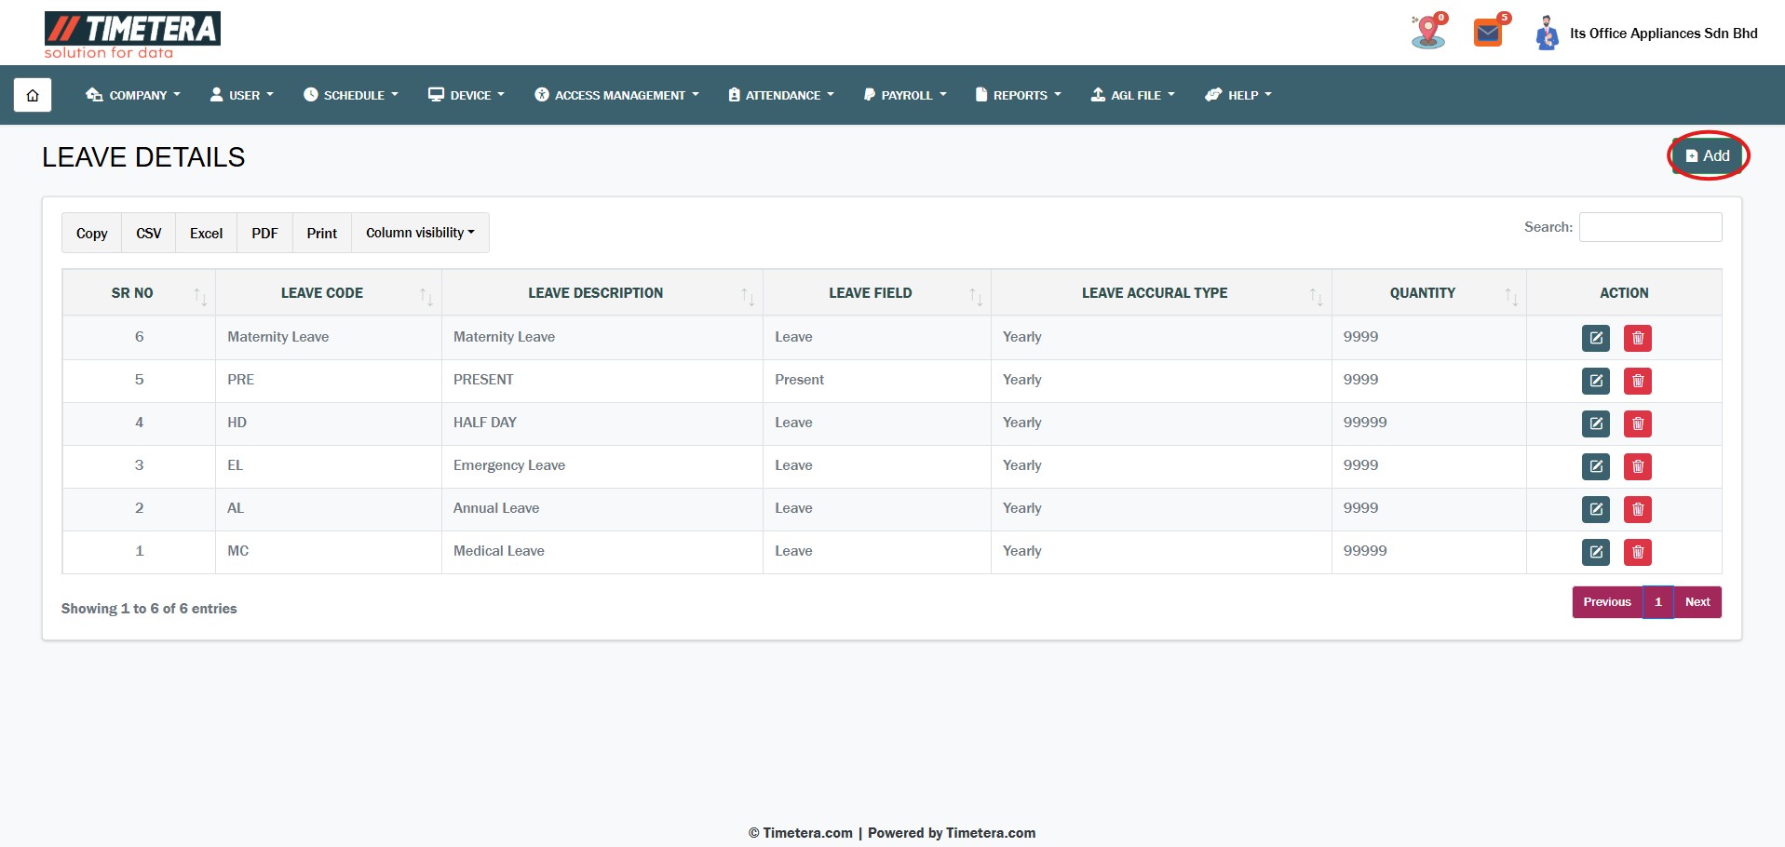Expand the Column visibility dropdown
Image resolution: width=1785 pixels, height=847 pixels.
pos(420,233)
